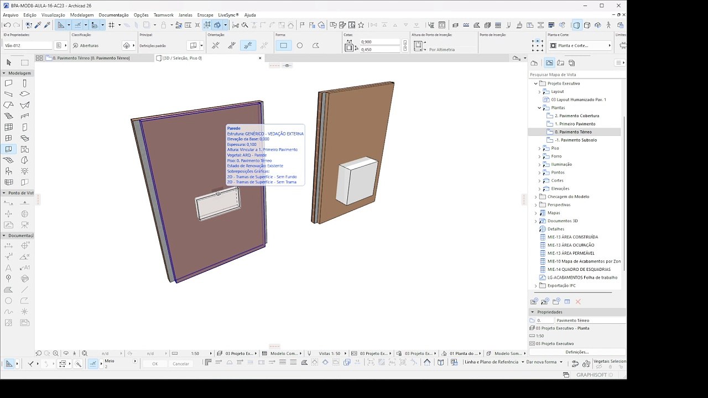
Task: Click the Definições button in Propriedades
Action: tap(577, 352)
